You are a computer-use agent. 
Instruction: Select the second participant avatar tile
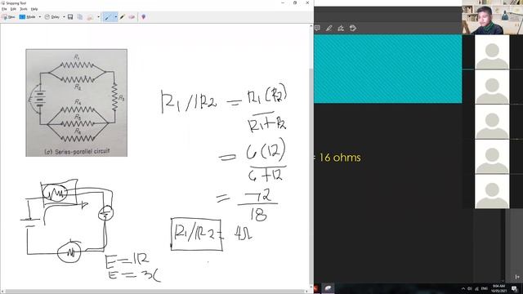[x=492, y=87]
